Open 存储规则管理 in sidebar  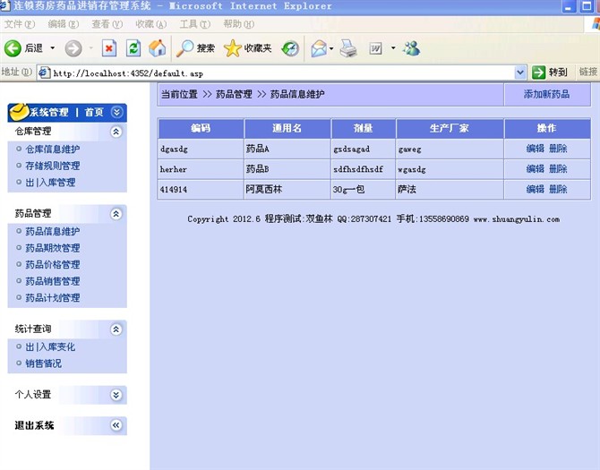[53, 166]
